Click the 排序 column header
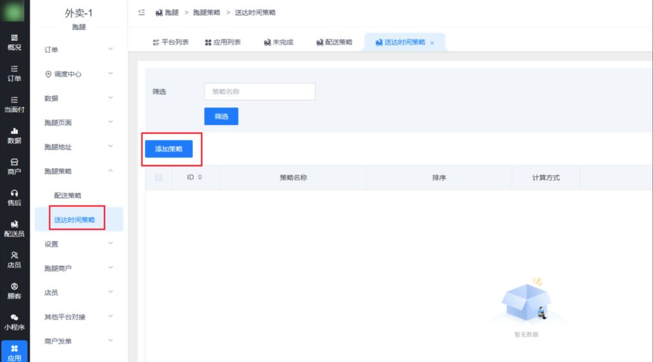The image size is (653, 362). [x=439, y=178]
